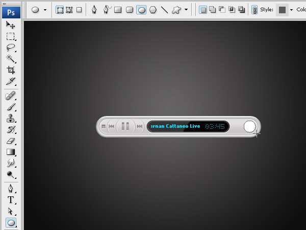Viewport: 306px width, 230px height.
Task: Select the Rectangular Marquee tool
Action: click(10, 36)
